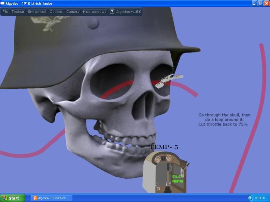Click the green THROTTLE label
The image size is (270, 202).
coord(178,181)
